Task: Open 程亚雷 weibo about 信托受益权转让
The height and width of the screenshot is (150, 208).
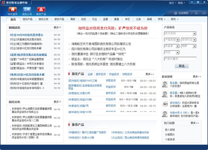Action: tap(184, 85)
